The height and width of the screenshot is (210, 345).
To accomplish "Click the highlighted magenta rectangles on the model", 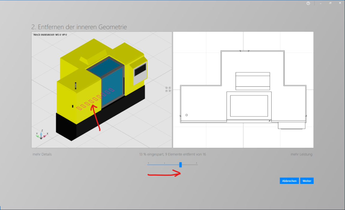I will (95, 99).
